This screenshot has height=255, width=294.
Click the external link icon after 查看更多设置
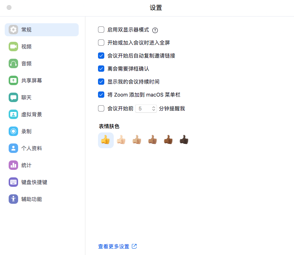tap(134, 246)
